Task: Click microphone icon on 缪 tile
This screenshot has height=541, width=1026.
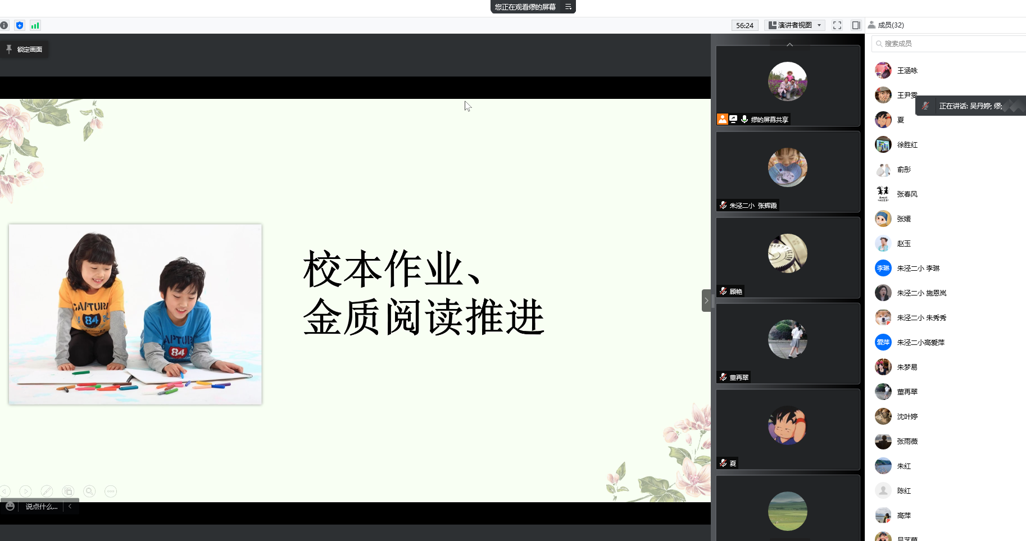Action: (x=744, y=119)
